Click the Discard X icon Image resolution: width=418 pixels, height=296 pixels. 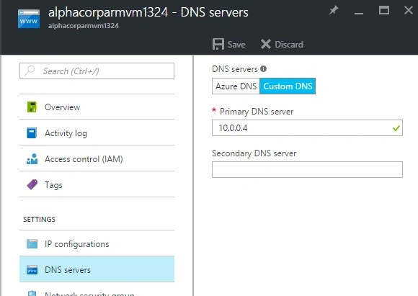(266, 44)
